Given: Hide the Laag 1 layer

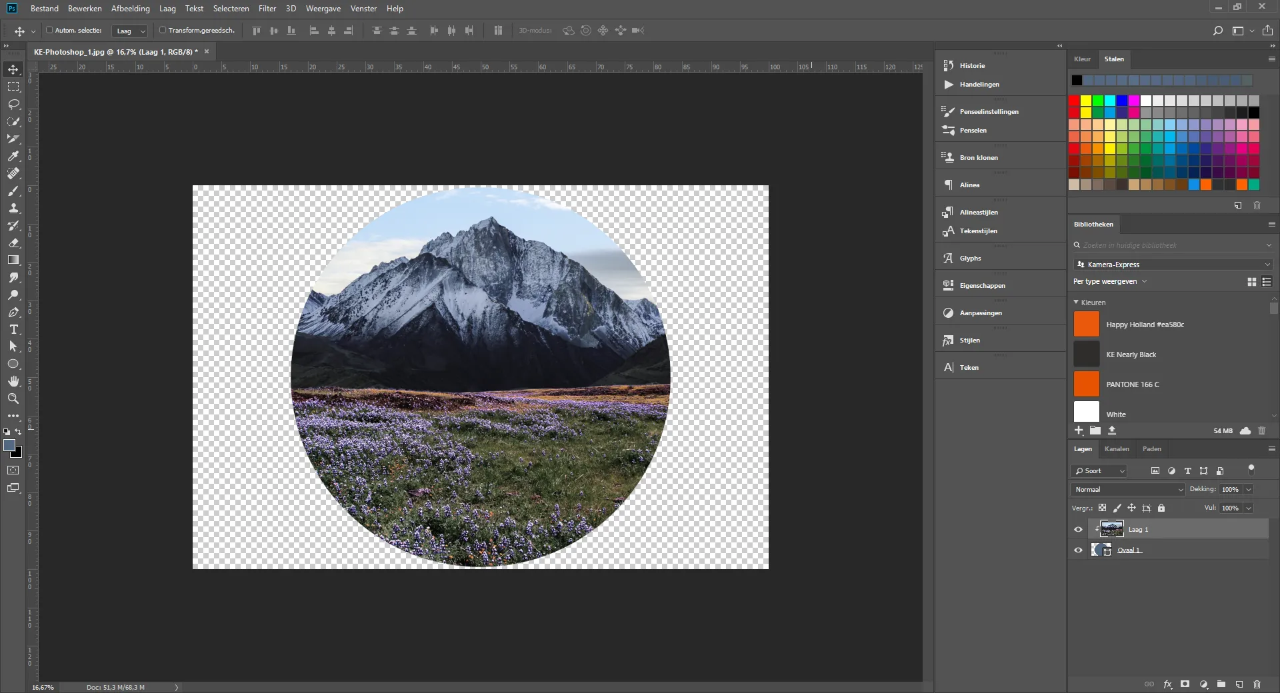Looking at the screenshot, I should 1078,530.
